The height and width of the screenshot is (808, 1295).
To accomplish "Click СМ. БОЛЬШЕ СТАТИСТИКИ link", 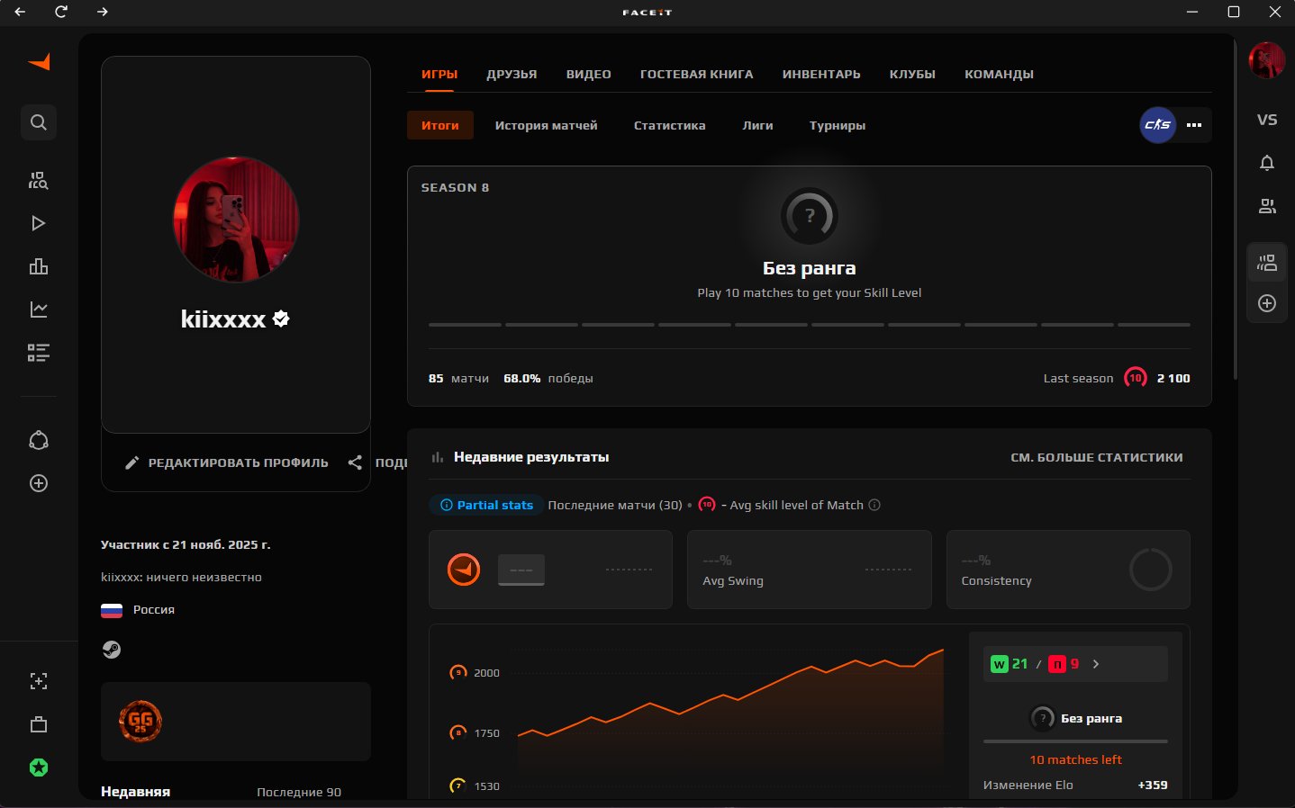I will coord(1097,457).
